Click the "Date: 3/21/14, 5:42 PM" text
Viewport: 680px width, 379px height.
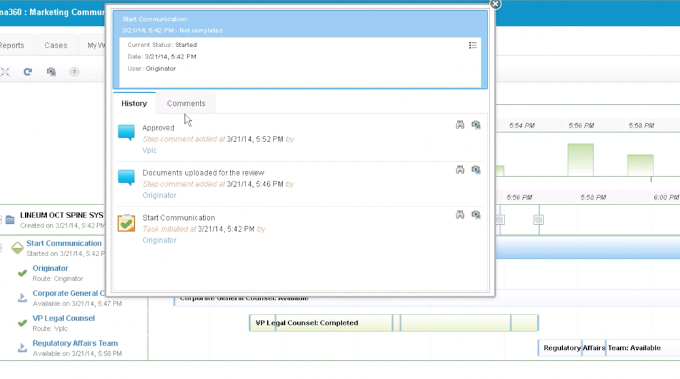162,56
